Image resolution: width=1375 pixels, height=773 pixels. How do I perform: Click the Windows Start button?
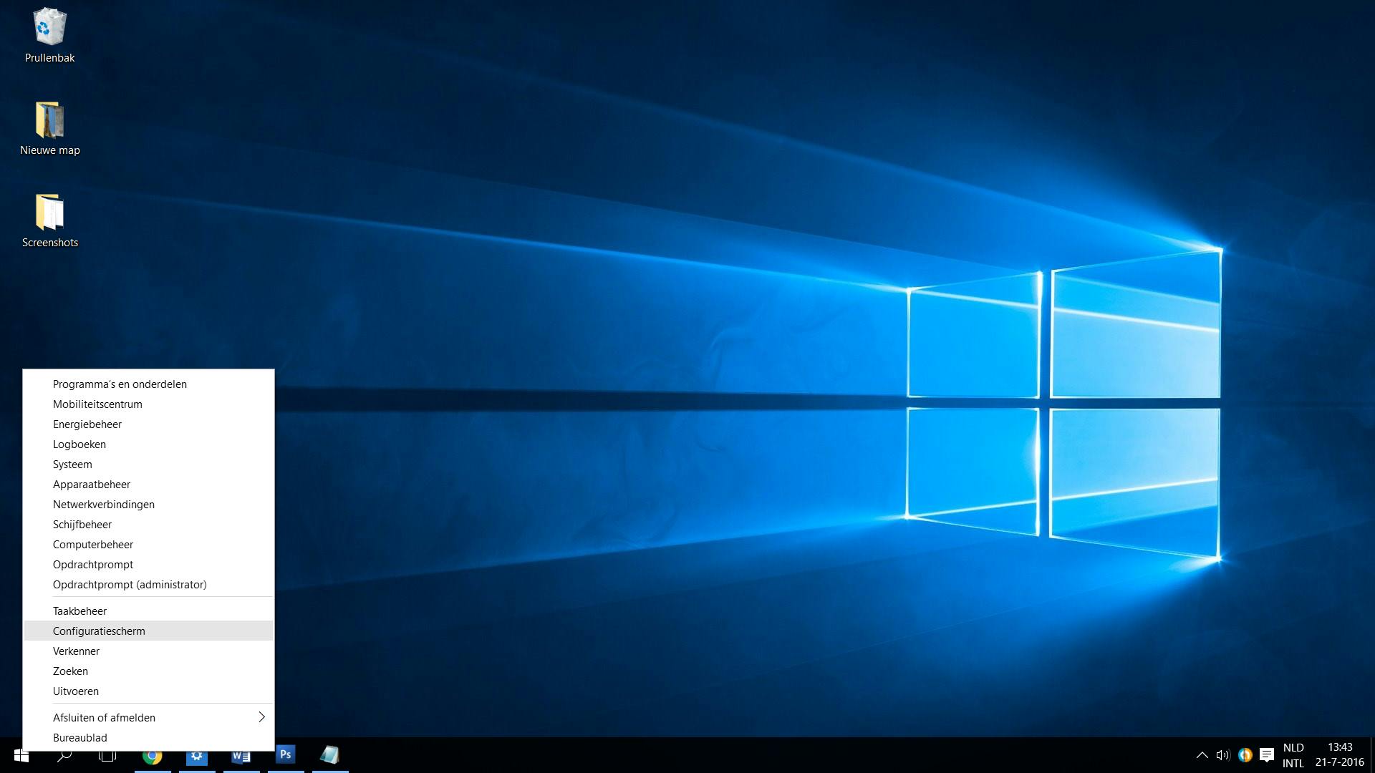21,756
